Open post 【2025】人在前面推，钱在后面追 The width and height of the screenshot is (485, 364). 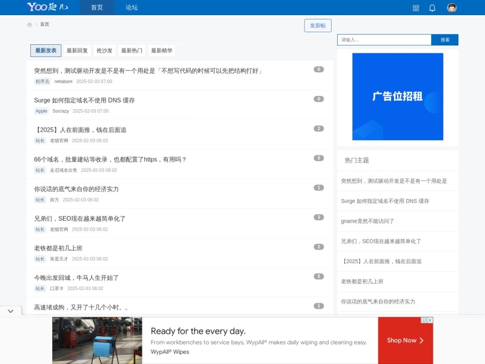80,130
